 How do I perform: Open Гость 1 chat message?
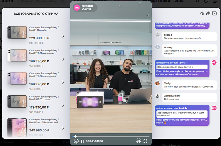(190, 37)
